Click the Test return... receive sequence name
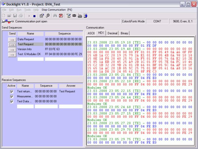Image resolution: width=198 pixels, height=149 pixels. (x=25, y=91)
